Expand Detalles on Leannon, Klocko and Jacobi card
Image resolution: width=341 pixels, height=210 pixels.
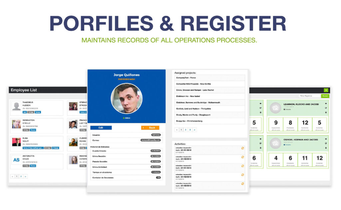pyautogui.click(x=287, y=109)
